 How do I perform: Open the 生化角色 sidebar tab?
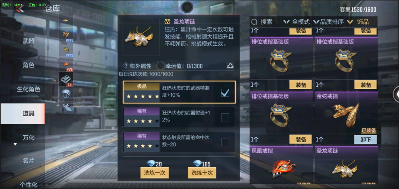point(28,89)
